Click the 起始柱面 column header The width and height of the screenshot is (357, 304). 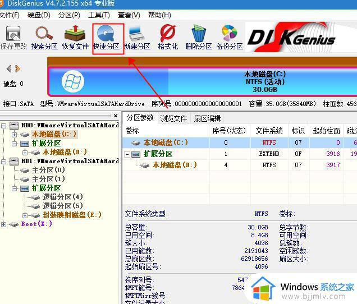tap(326, 131)
